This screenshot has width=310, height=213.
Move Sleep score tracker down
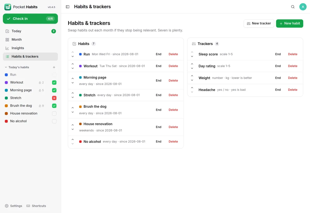pyautogui.click(x=192, y=56)
